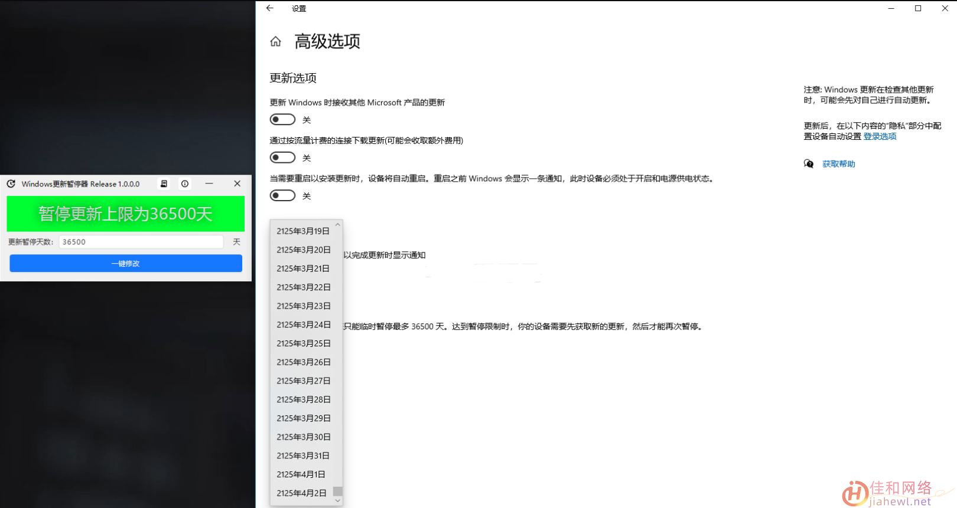Toggle automatic restart for installing updates
This screenshot has height=508, width=957.
point(282,195)
